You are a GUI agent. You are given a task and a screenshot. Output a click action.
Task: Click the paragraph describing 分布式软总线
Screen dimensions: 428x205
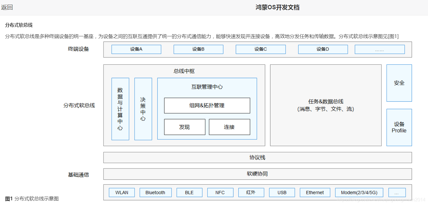point(202,36)
